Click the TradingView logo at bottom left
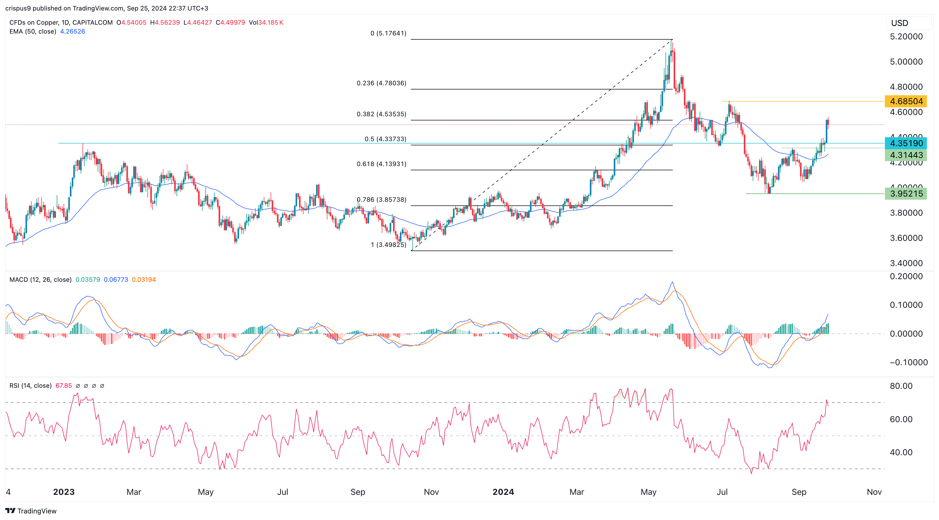The width and height of the screenshot is (939, 520). 31,511
